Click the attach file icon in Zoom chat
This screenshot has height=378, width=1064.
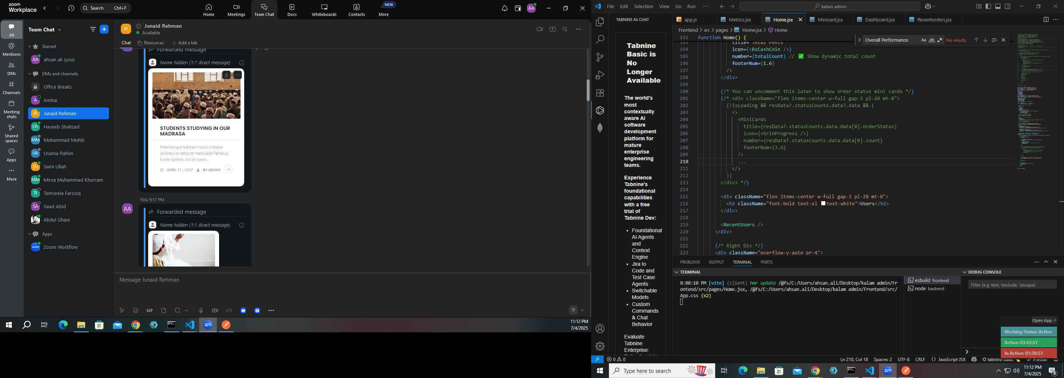[x=164, y=311]
